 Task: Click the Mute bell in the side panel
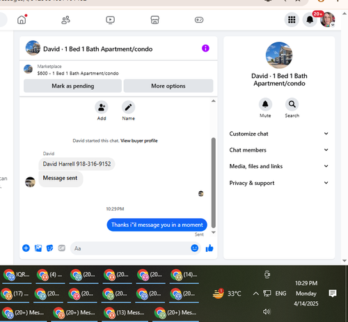point(265,104)
